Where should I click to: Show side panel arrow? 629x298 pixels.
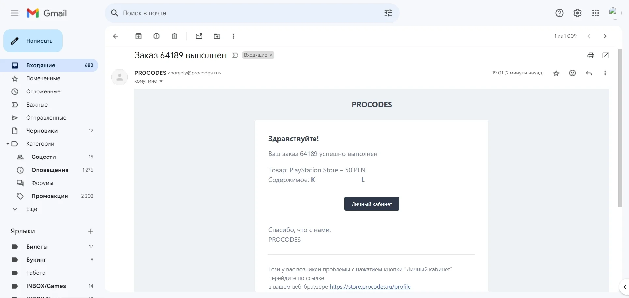pyautogui.click(x=624, y=287)
